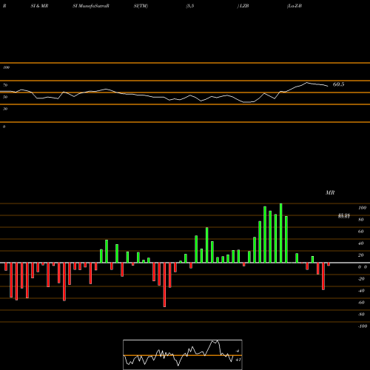The image size is (370, 370).
Task: Click the last long red MR bar
Action: pyautogui.click(x=323, y=276)
